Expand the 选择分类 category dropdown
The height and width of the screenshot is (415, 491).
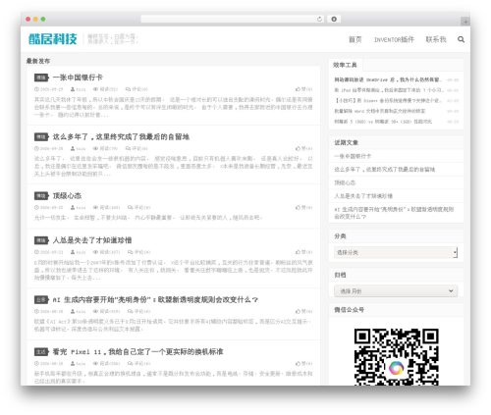coord(396,252)
